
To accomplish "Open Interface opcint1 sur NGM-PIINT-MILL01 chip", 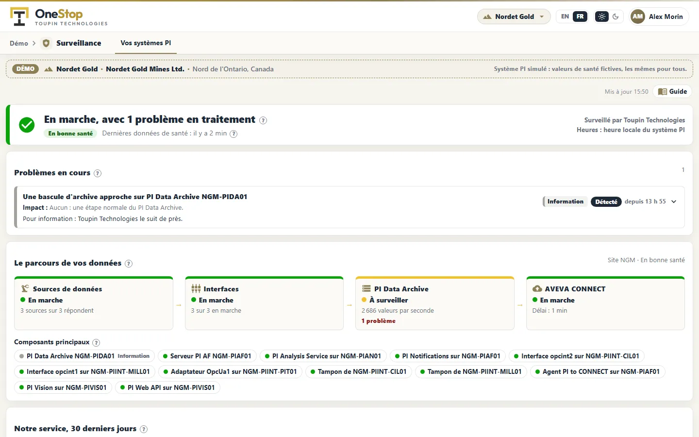I will coord(84,371).
